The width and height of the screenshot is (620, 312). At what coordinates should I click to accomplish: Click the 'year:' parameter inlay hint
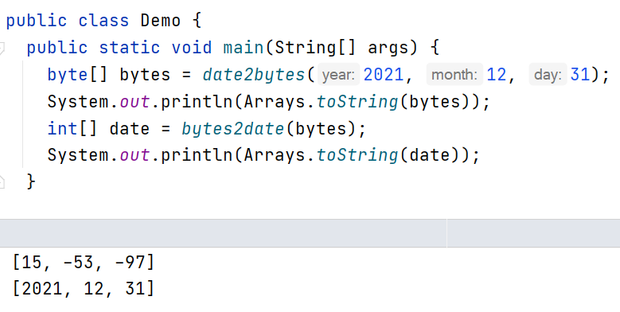[x=338, y=74]
